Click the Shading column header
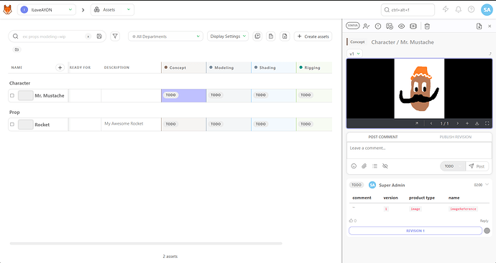This screenshot has height=263, width=496. click(274, 67)
